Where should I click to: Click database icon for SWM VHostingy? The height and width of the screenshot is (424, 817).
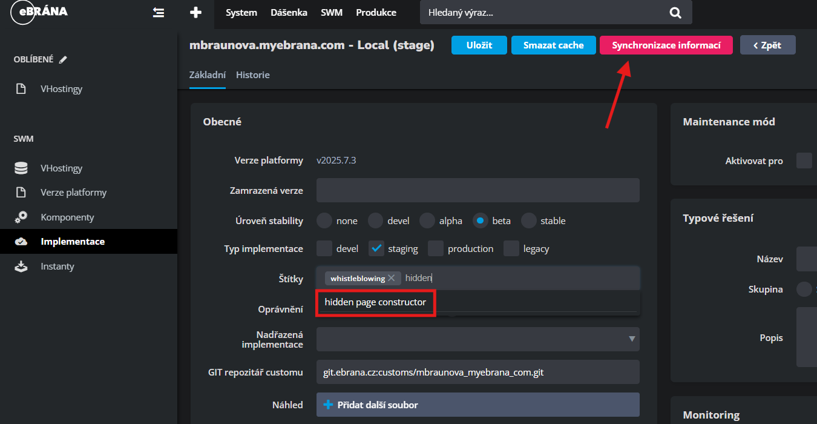click(21, 168)
